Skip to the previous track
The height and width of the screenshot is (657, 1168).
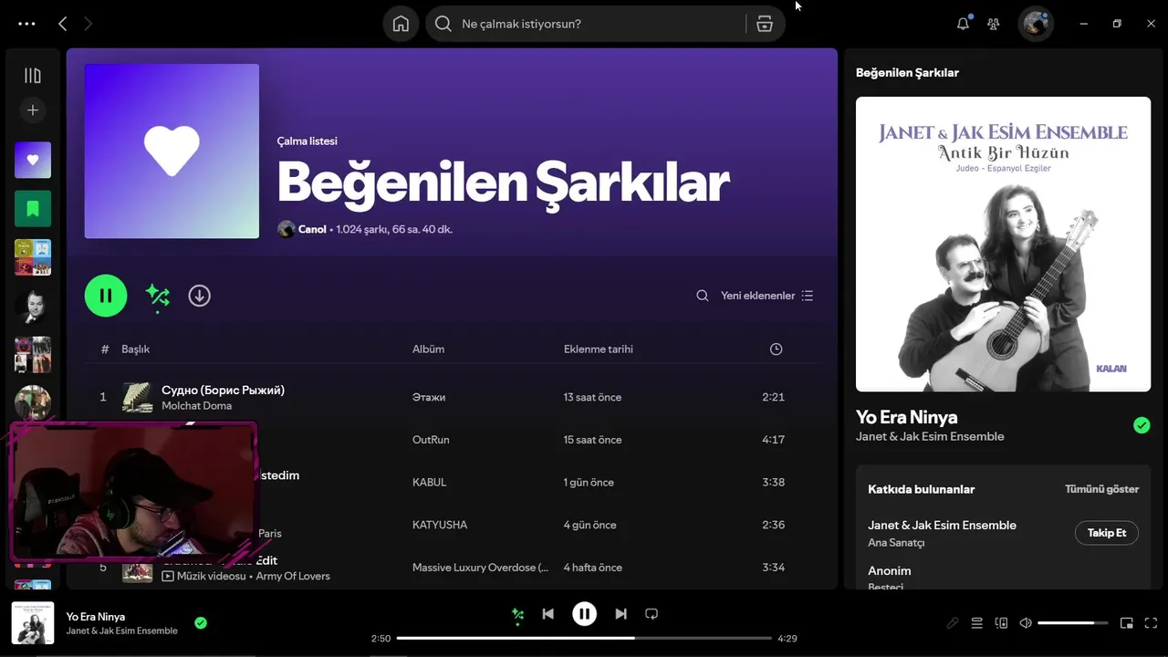(x=547, y=614)
